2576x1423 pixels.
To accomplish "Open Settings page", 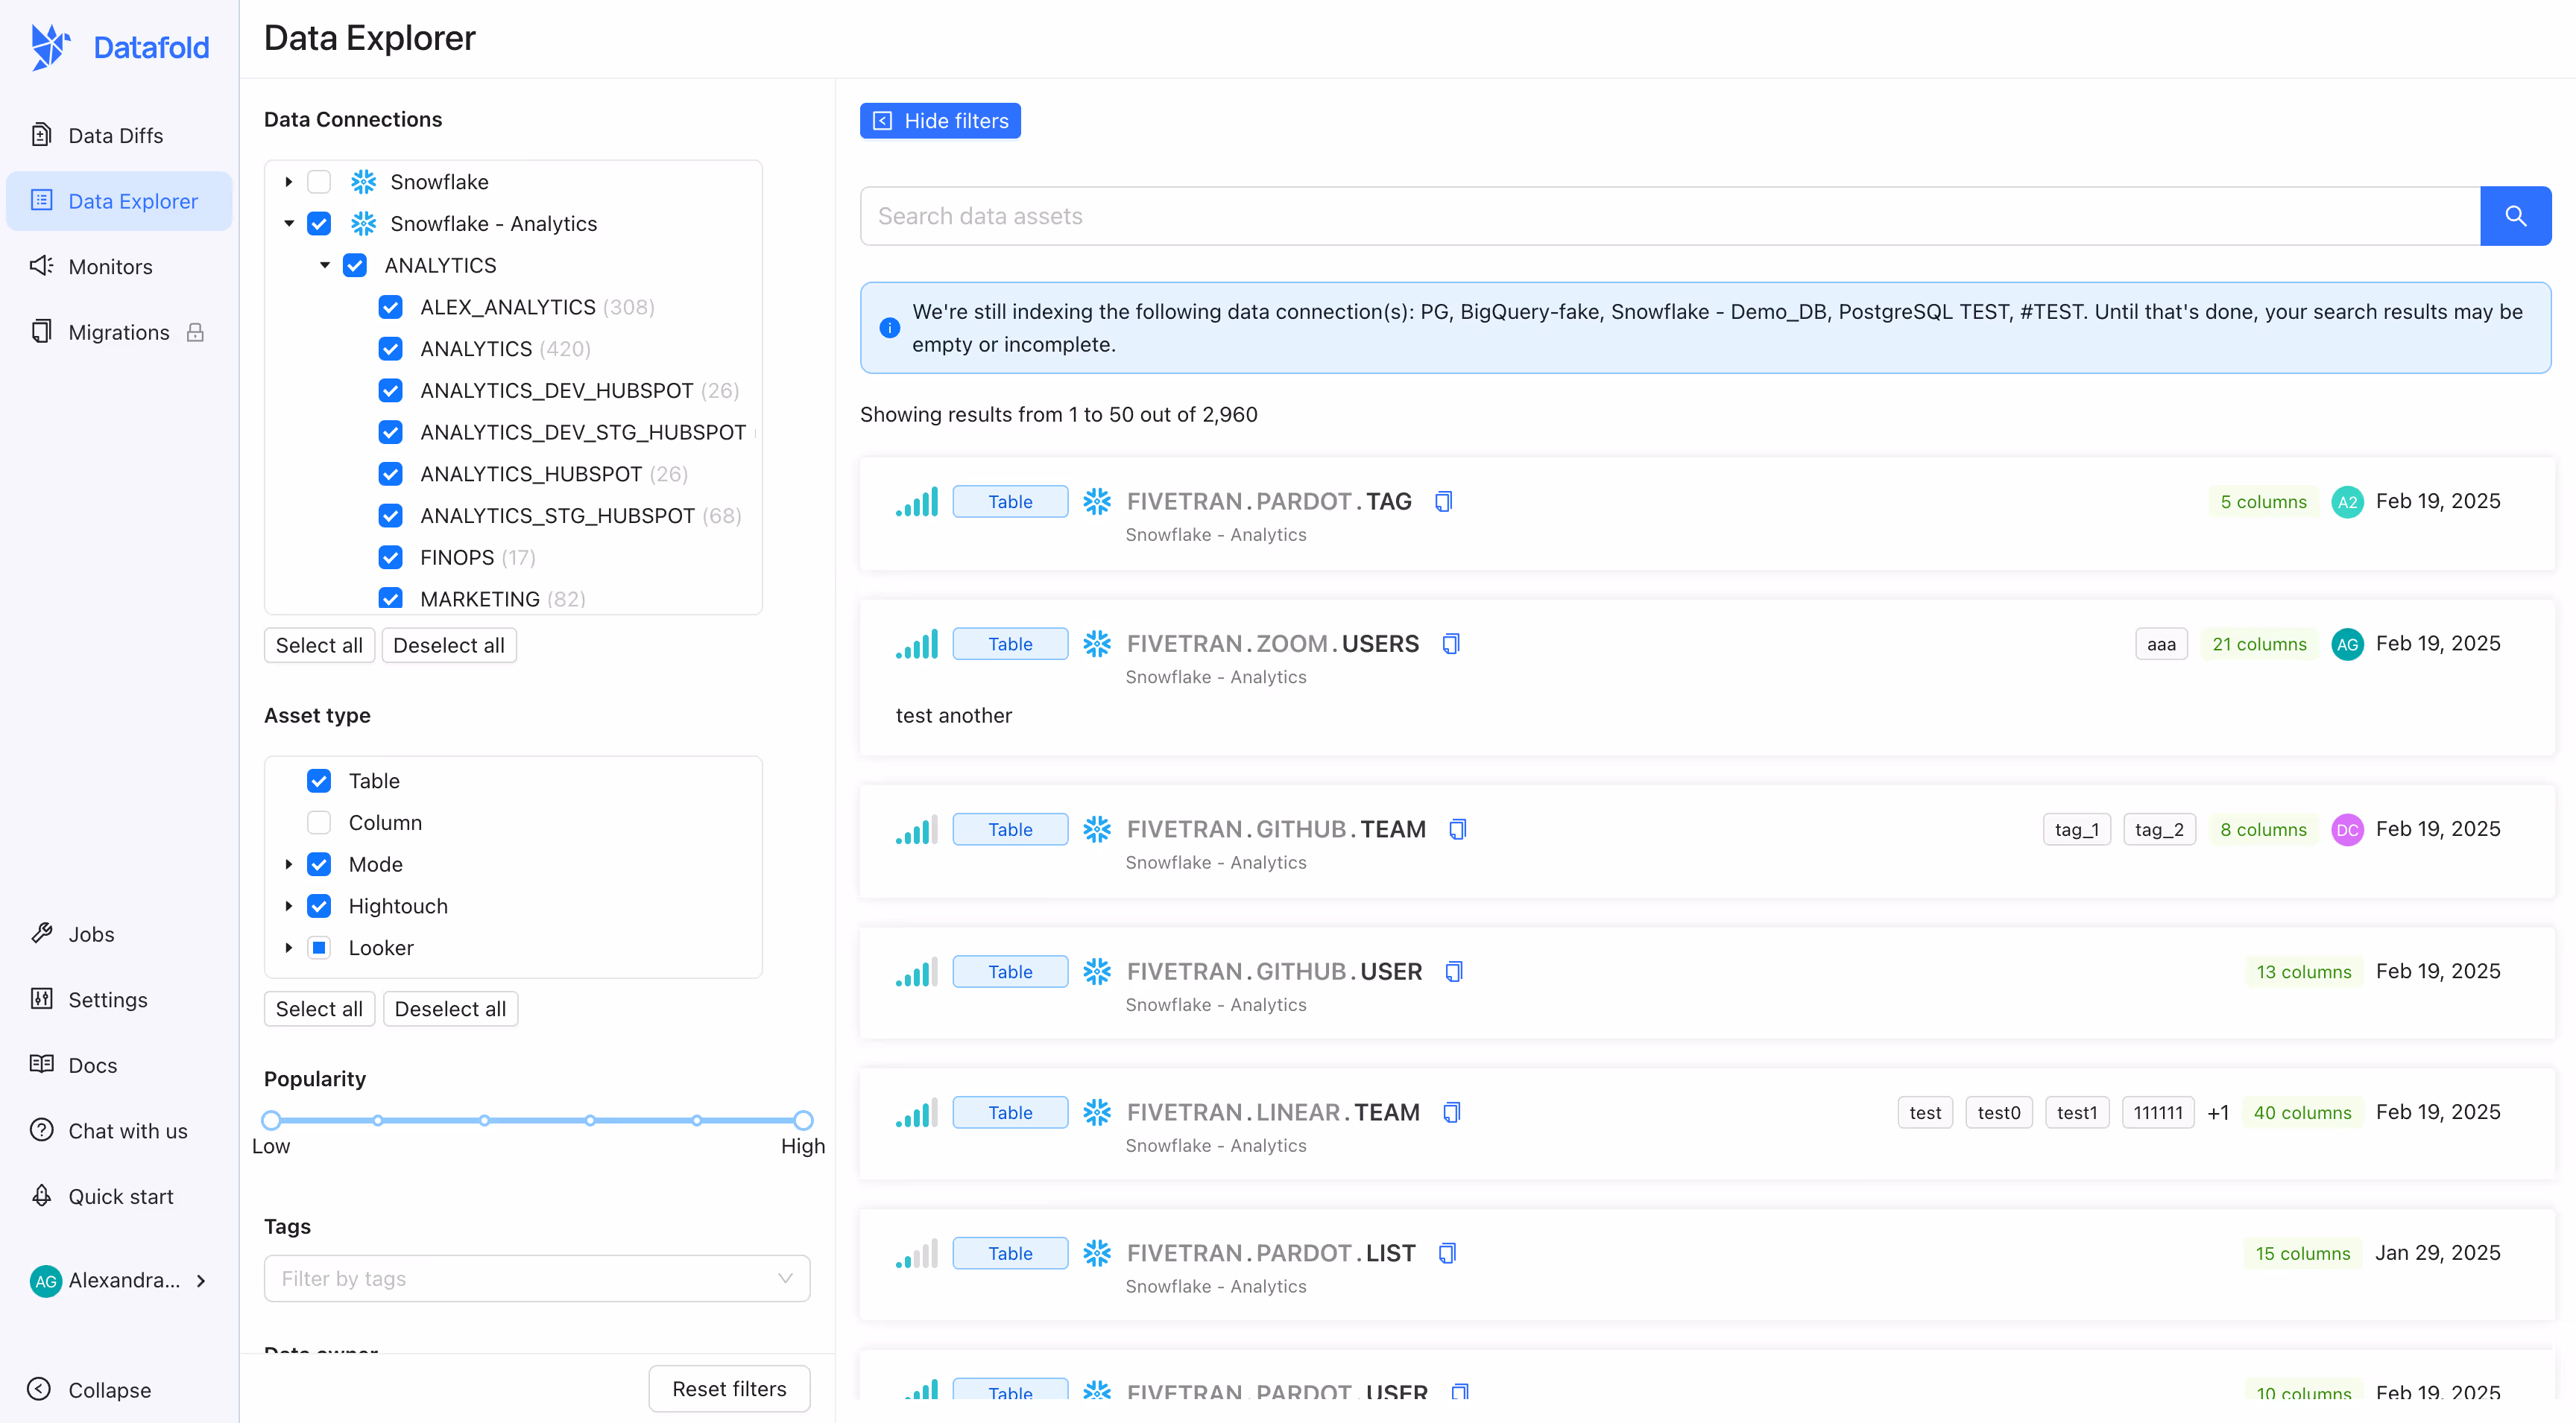I will click(119, 999).
